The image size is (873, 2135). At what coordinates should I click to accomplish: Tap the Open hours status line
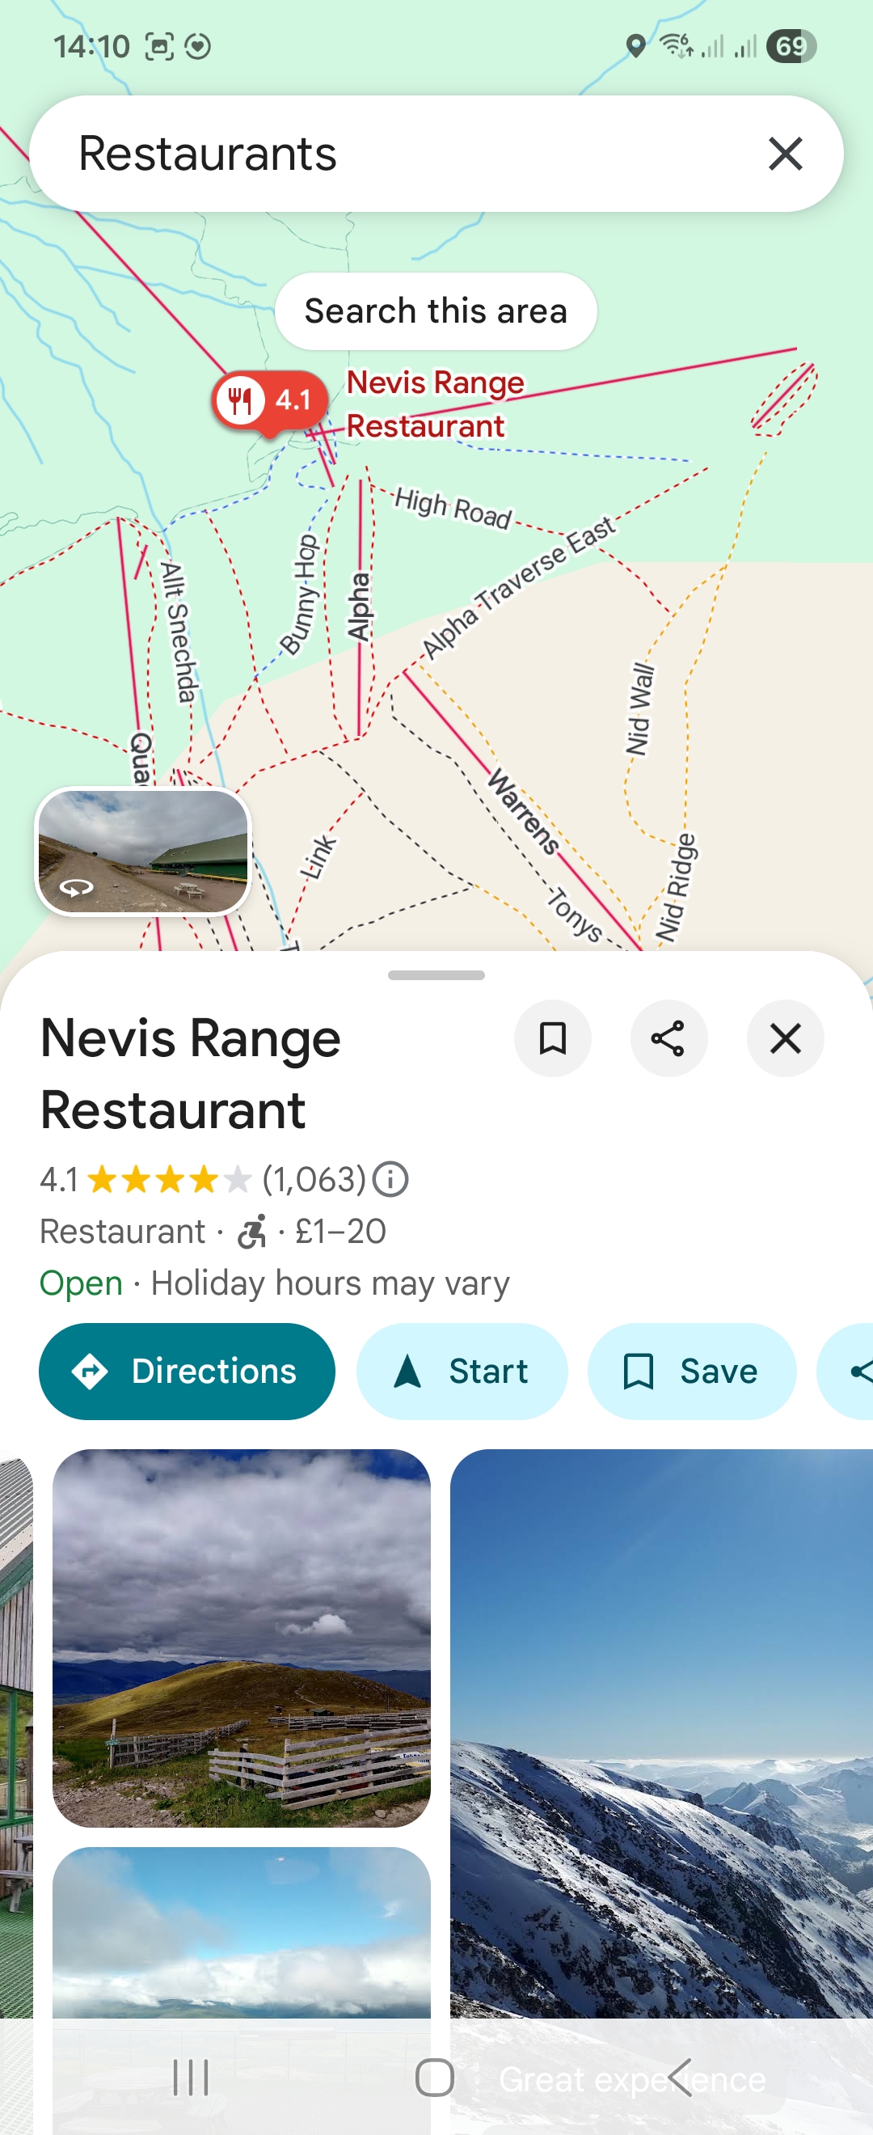click(x=274, y=1283)
